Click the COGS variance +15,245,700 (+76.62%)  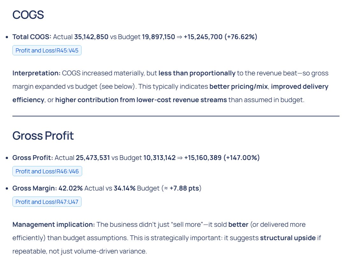coord(220,37)
